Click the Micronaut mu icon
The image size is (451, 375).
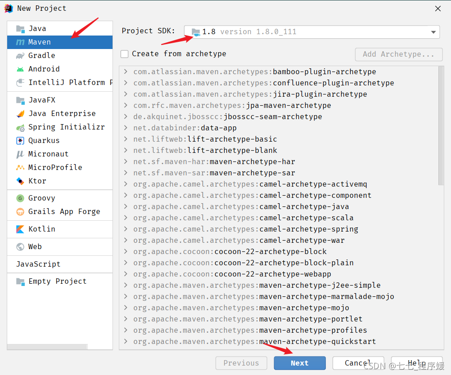[x=20, y=154]
